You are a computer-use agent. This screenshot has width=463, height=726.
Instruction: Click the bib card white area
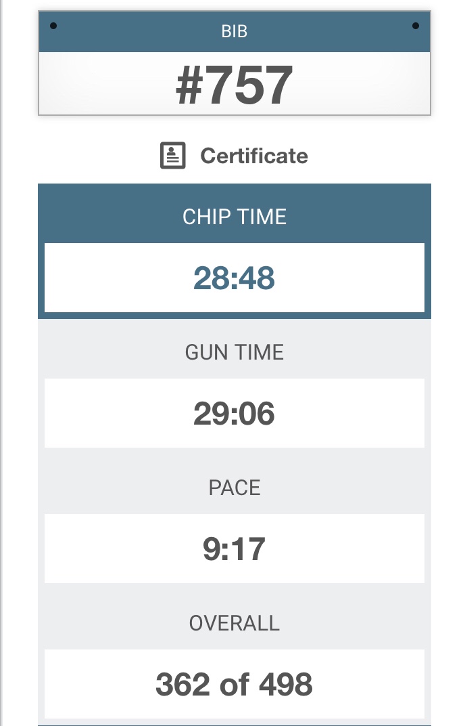[365, 85]
